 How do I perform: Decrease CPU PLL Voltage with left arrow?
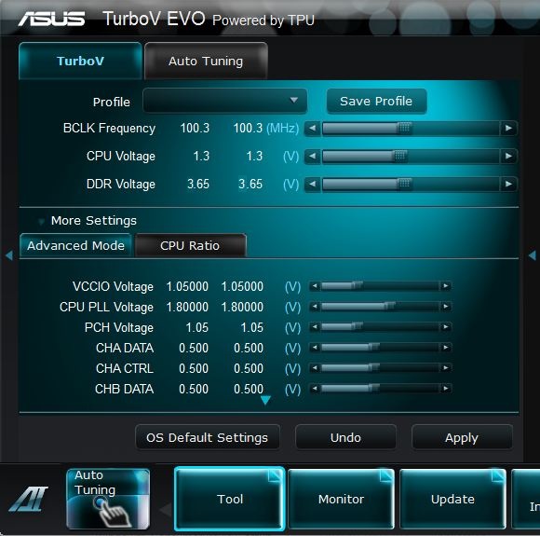(315, 307)
